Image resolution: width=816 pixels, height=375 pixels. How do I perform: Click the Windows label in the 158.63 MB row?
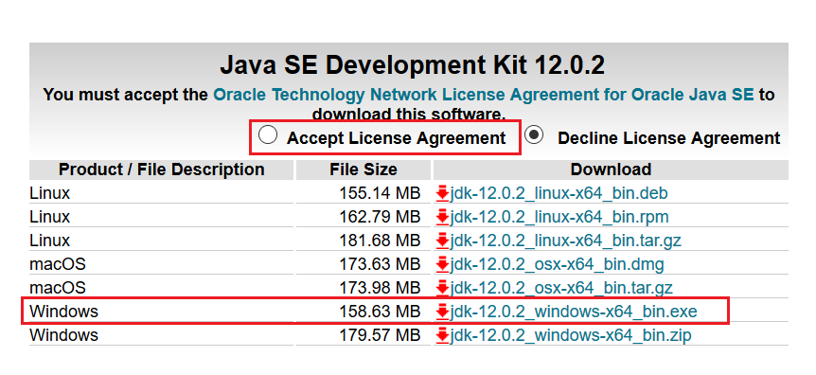pos(64,312)
